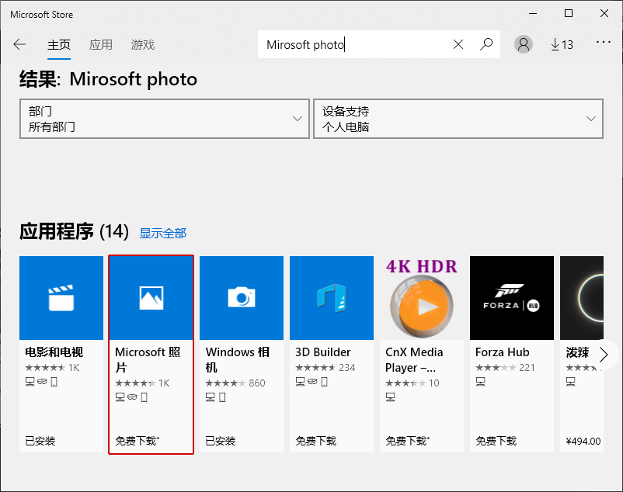The image size is (623, 492).
Task: Click the 234 rating of 3D Builder
Action: coord(347,367)
